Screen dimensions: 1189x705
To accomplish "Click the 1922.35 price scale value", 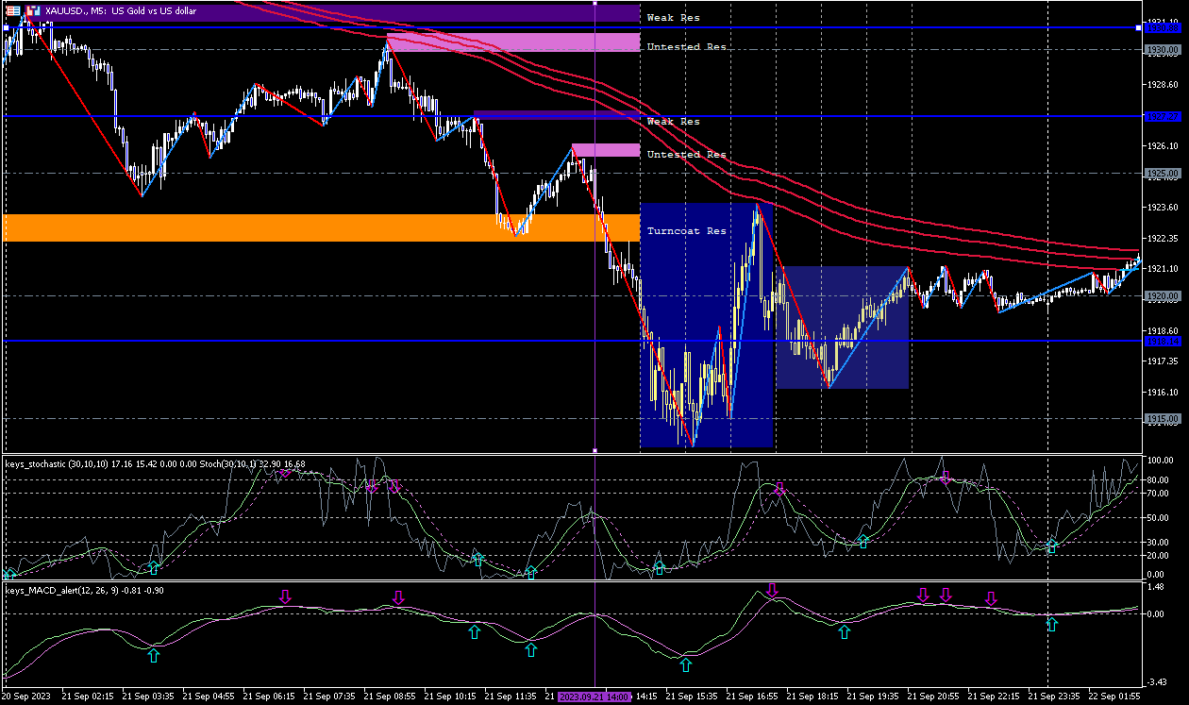I will [x=1164, y=239].
